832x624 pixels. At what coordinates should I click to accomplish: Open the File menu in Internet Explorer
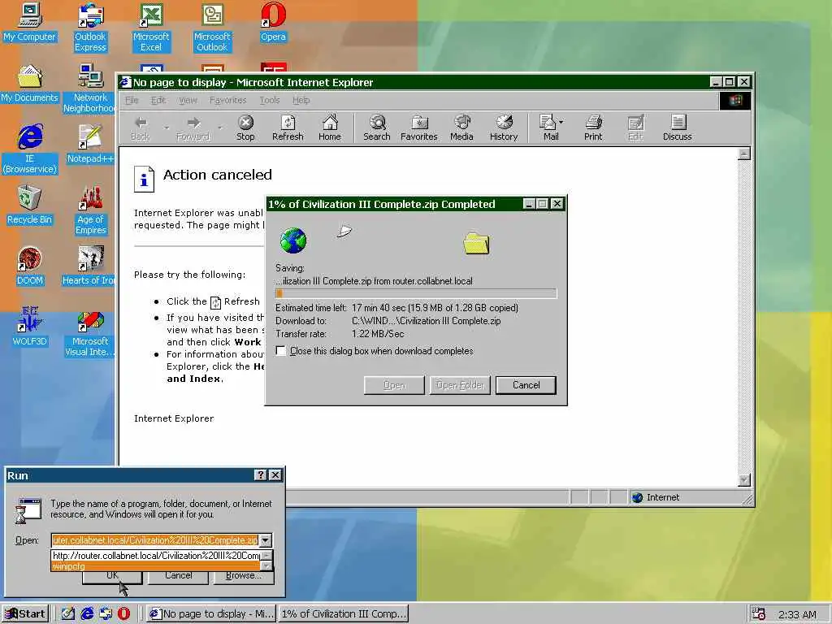coord(132,100)
